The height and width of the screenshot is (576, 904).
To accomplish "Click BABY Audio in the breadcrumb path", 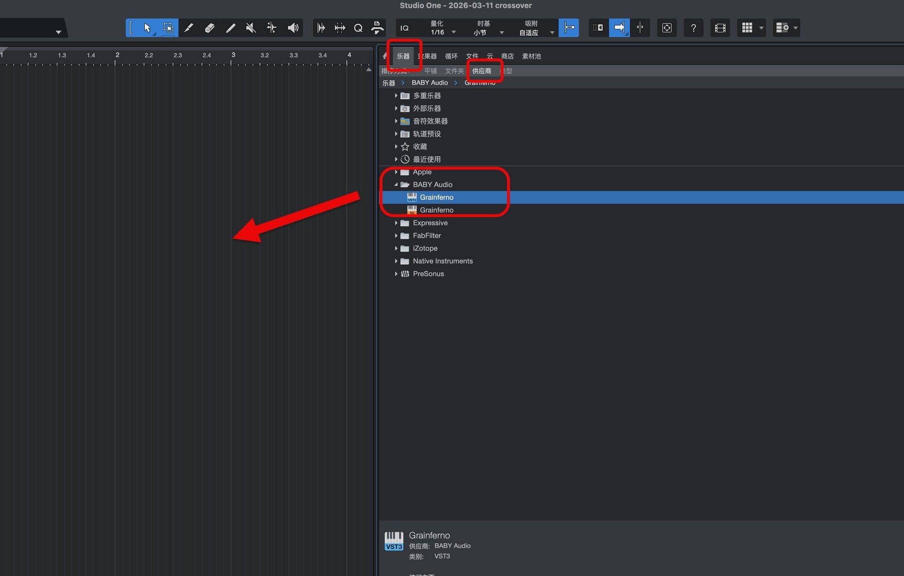I will [429, 83].
